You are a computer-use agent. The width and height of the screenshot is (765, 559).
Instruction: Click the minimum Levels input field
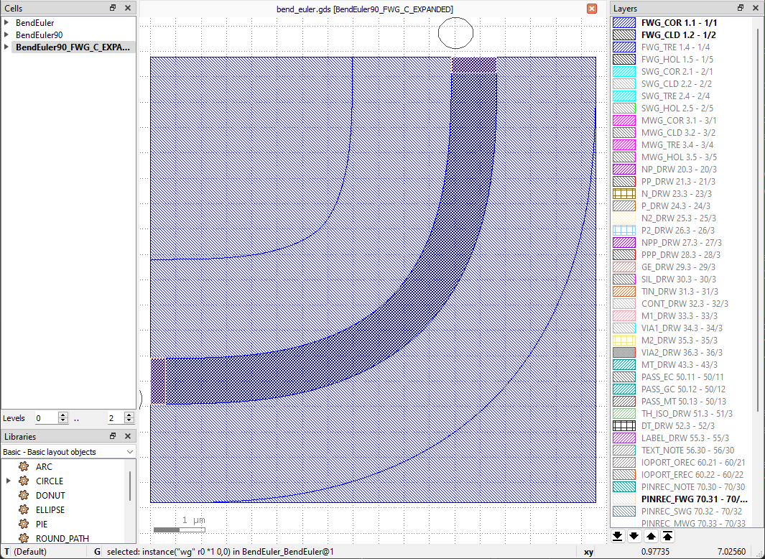47,418
